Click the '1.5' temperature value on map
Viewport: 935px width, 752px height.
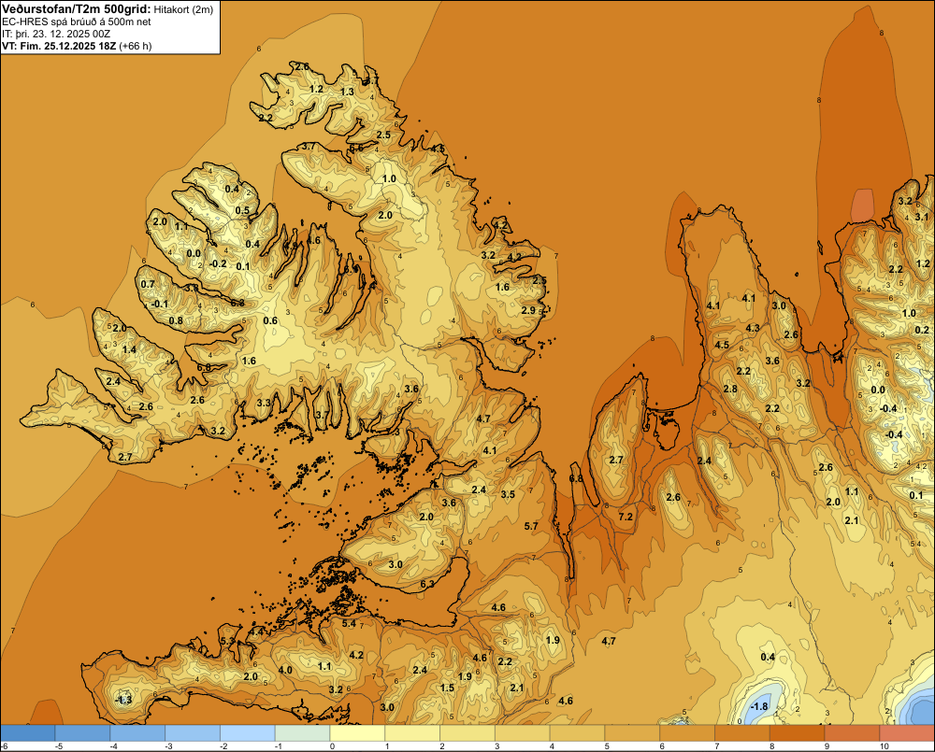447,688
